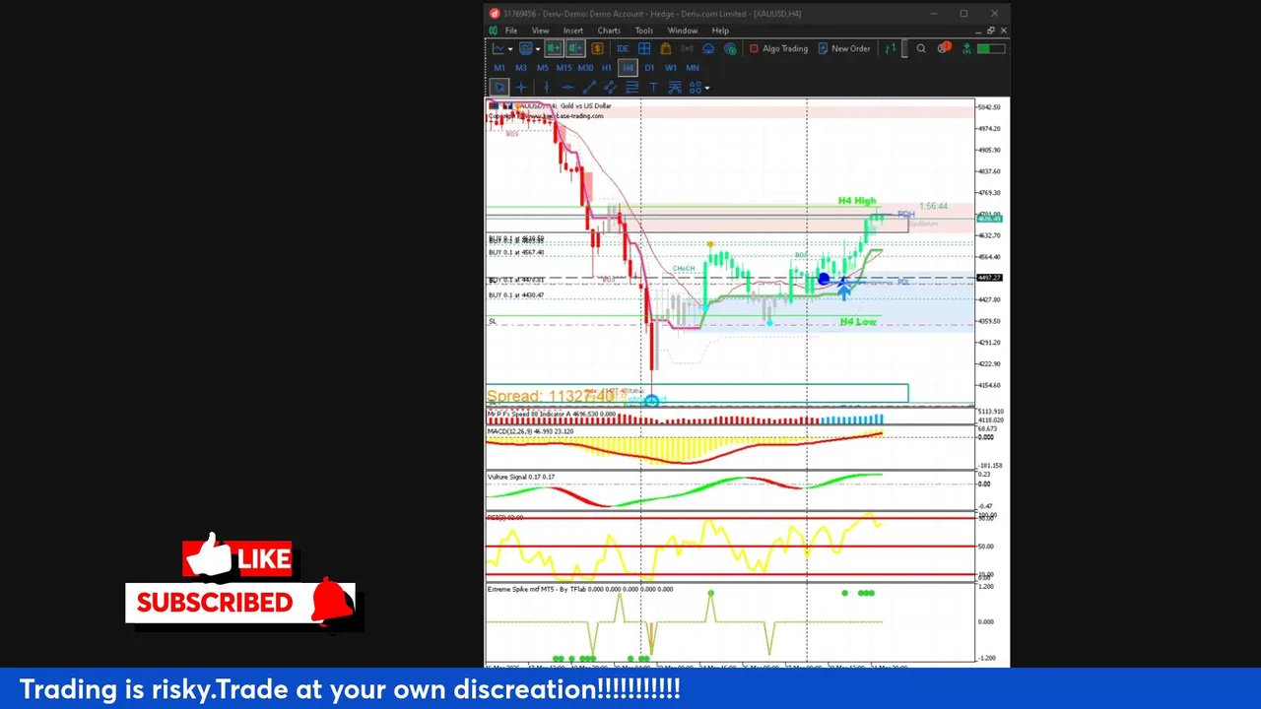Image resolution: width=1261 pixels, height=709 pixels.
Task: Open the chart type selector icon
Action: (498, 48)
